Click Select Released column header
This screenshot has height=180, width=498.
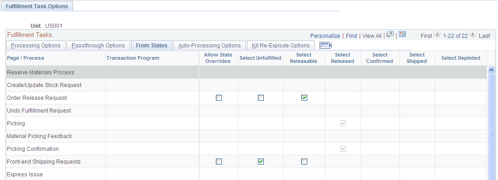coord(342,58)
